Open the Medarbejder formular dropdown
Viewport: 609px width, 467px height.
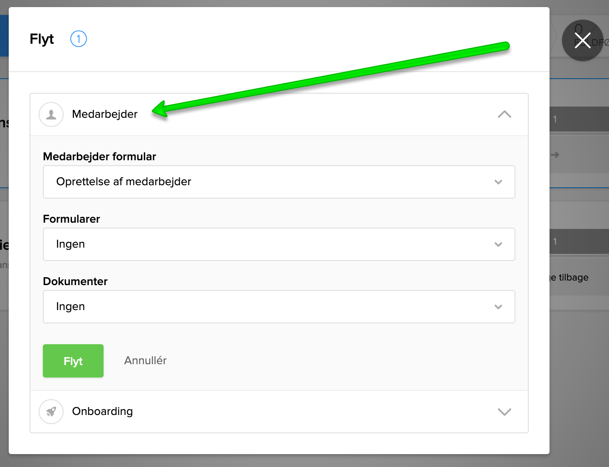pos(279,182)
